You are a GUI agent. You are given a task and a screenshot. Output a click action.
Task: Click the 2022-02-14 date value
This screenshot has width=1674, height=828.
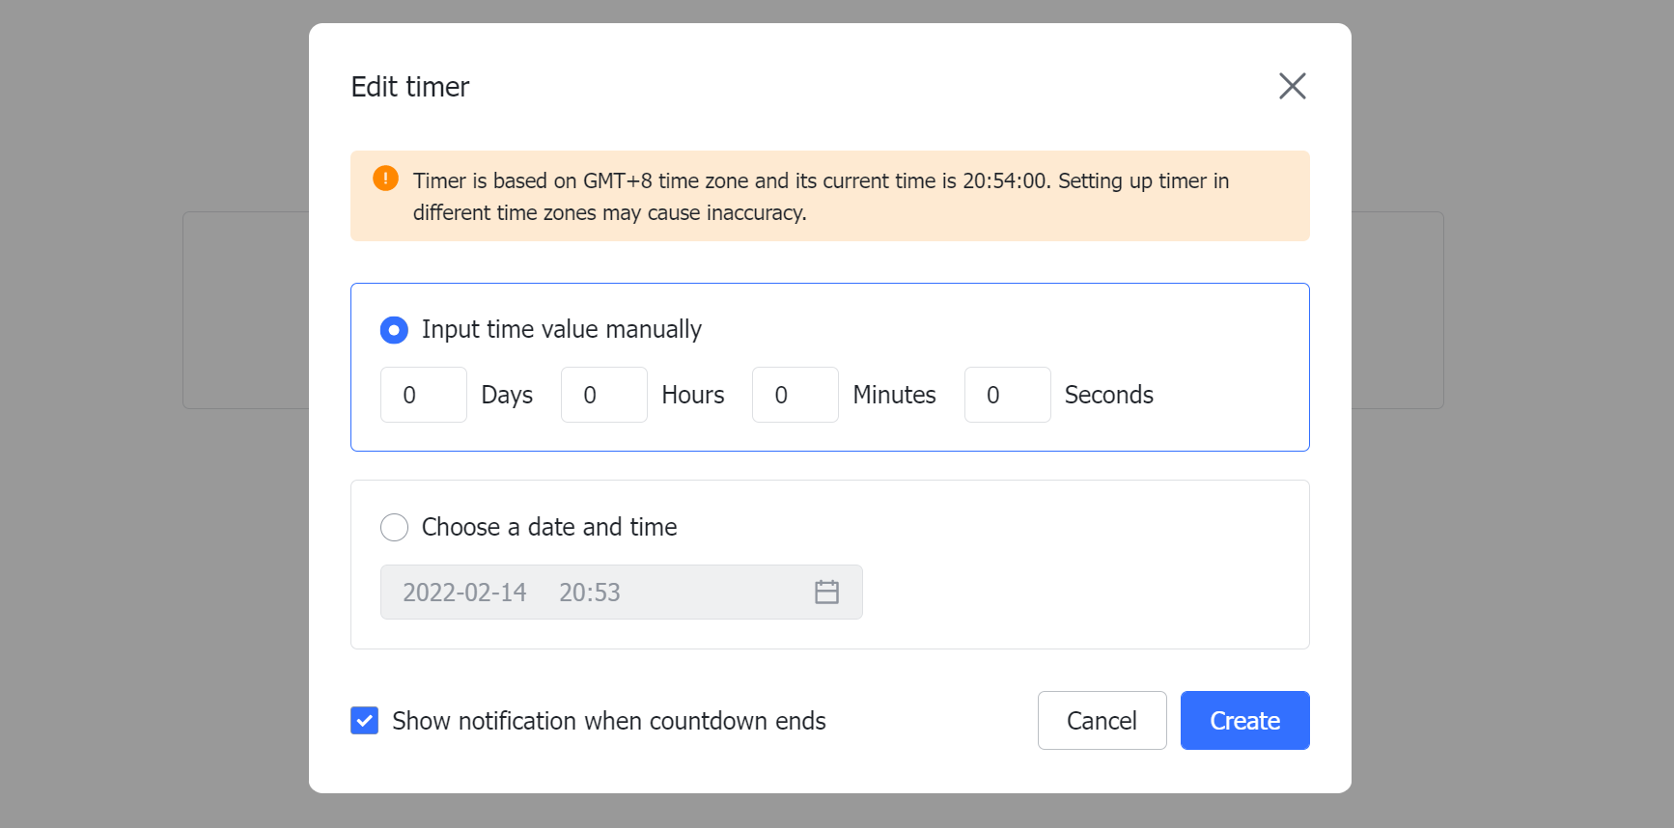(x=464, y=592)
